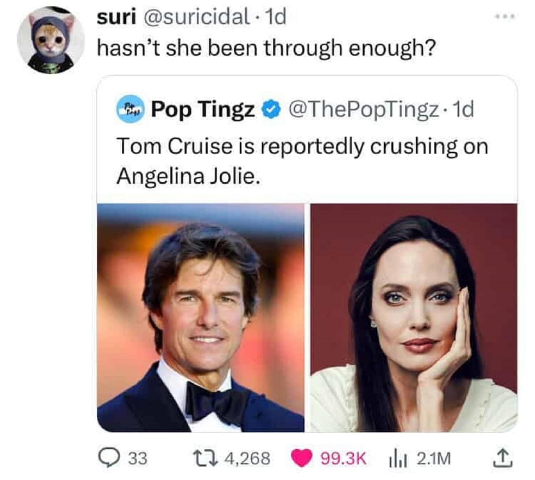Unlike the post via the pink heart
535x480 pixels.
coord(302,458)
